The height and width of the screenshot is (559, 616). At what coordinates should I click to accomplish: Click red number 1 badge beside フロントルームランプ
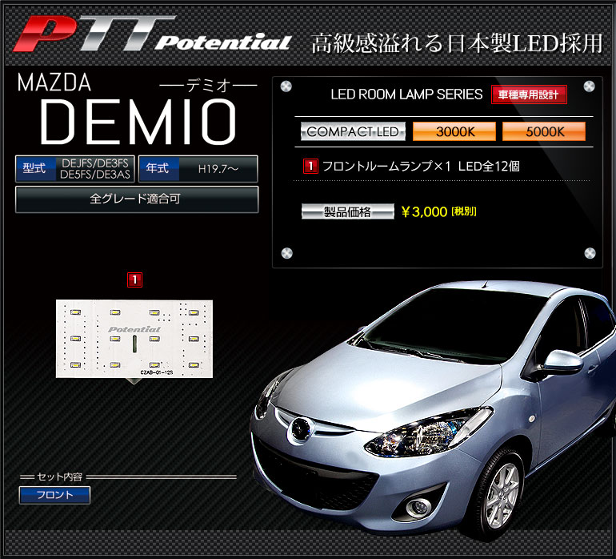310,167
